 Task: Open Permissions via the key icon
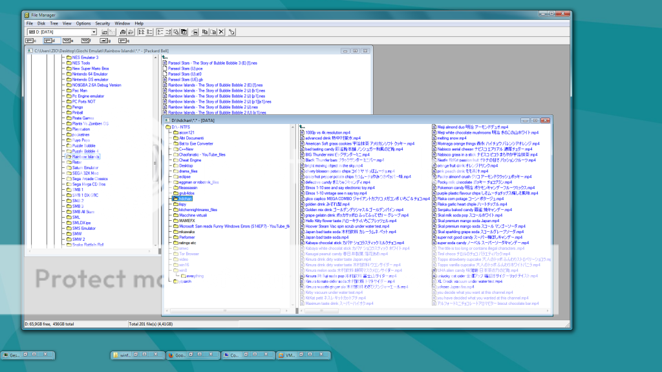pyautogui.click(x=231, y=31)
